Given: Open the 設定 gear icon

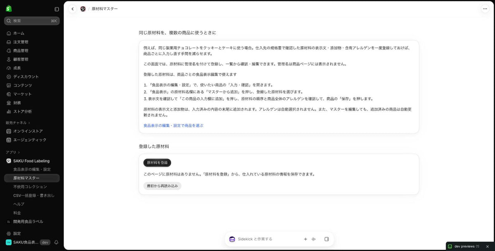Looking at the screenshot, I should pyautogui.click(x=9, y=233).
